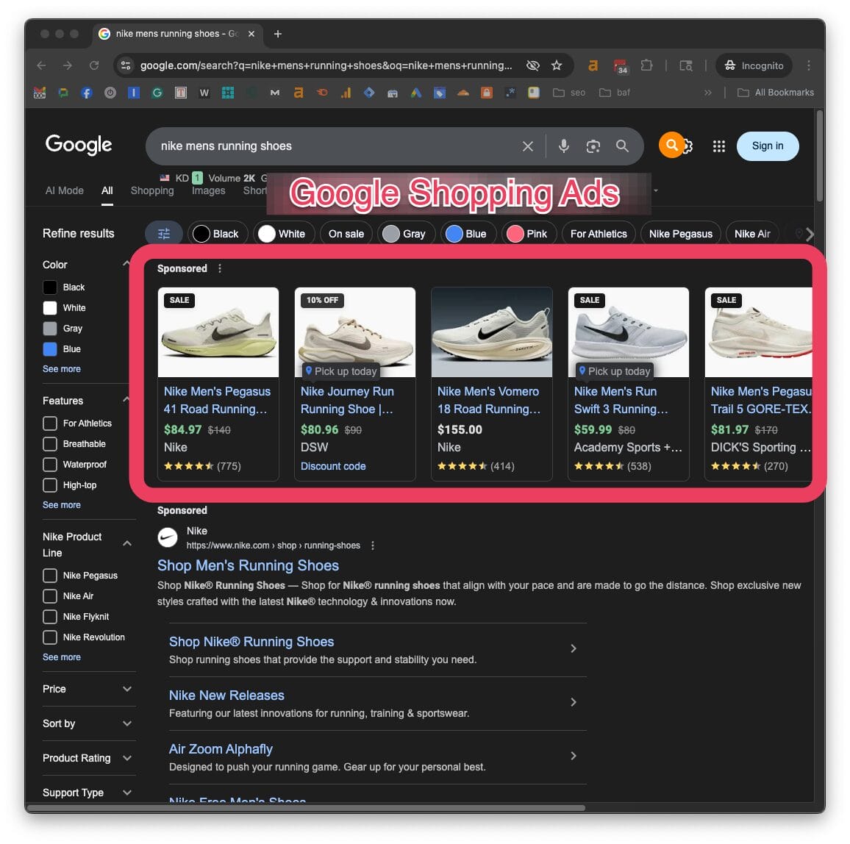The width and height of the screenshot is (850, 844).
Task: Open the Shop Men's Running Shoes link
Action: click(248, 565)
